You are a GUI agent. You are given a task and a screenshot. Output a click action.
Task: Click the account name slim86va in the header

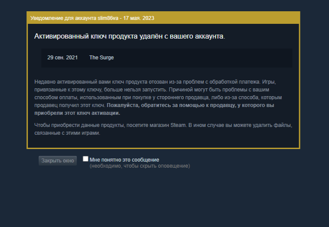tap(108, 18)
